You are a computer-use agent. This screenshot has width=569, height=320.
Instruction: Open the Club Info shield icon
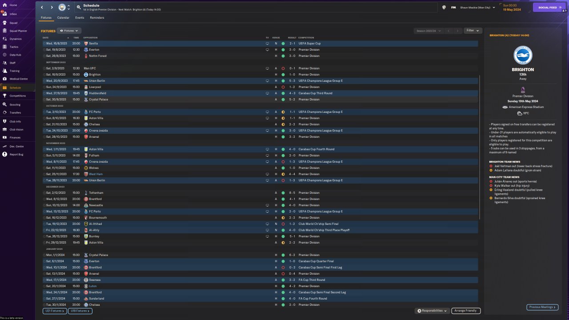click(x=5, y=121)
